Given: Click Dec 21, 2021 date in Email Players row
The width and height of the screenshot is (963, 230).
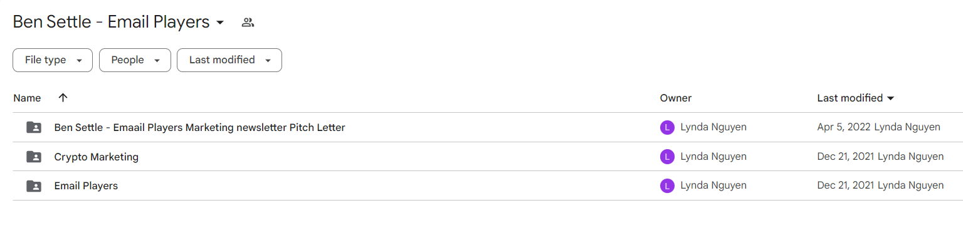Looking at the screenshot, I should [x=846, y=186].
